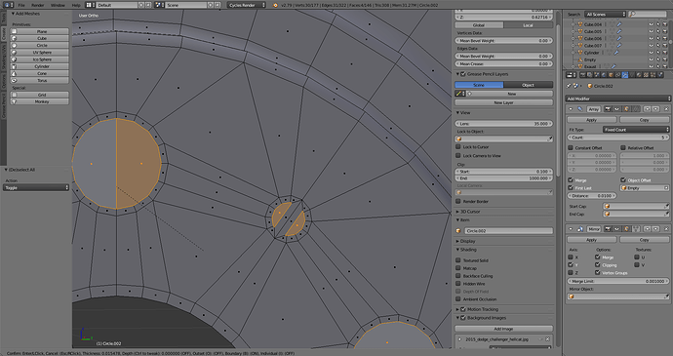
Task: Open the Modifiers wrench tab in properties
Action: (625, 75)
